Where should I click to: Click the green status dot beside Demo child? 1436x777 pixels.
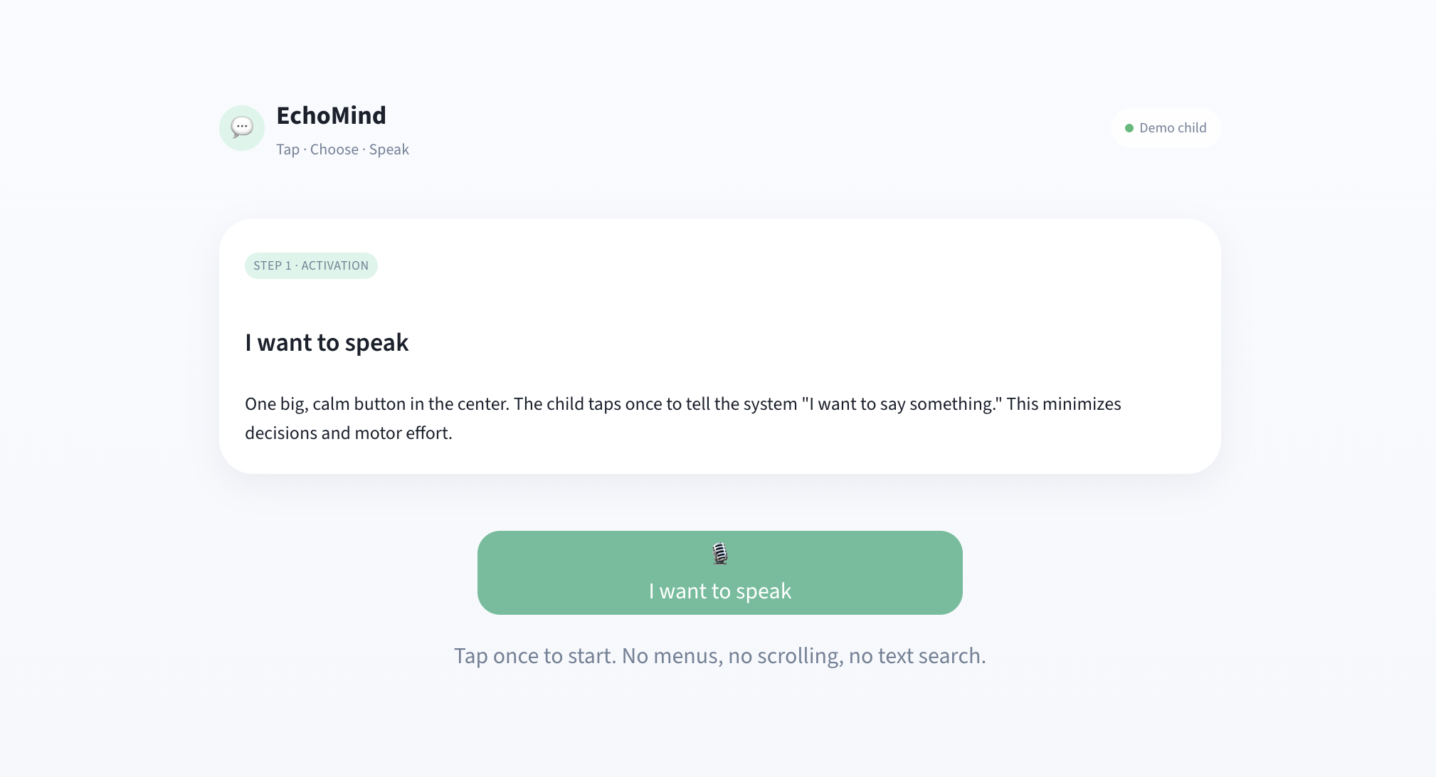[1129, 128]
